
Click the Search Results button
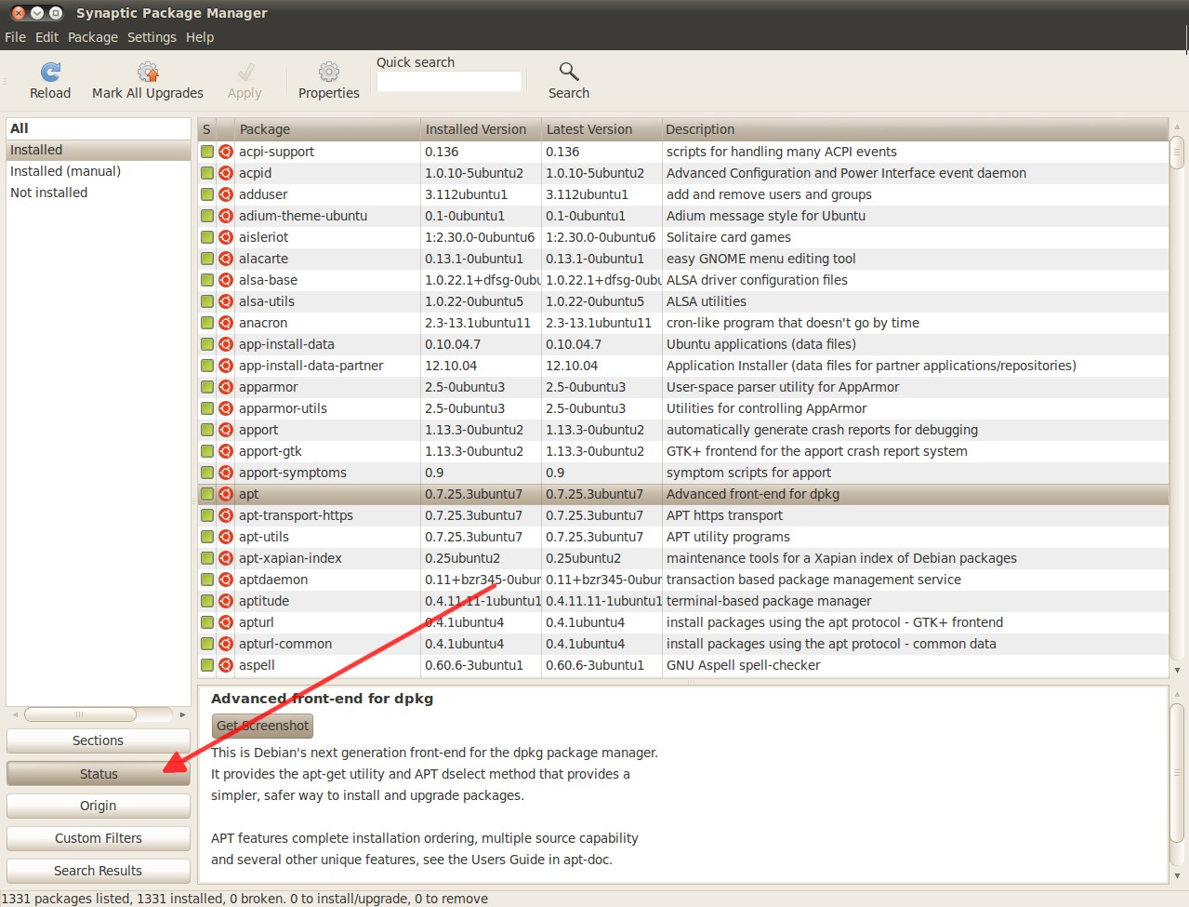click(99, 871)
